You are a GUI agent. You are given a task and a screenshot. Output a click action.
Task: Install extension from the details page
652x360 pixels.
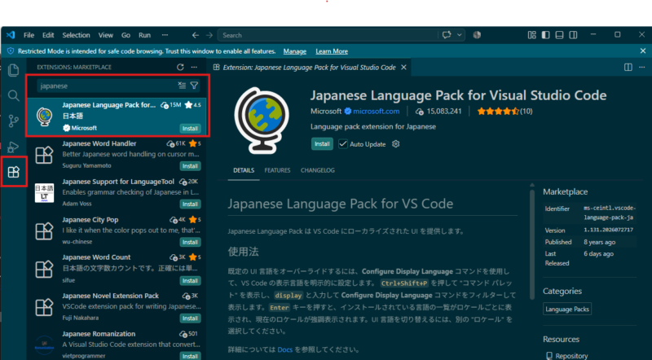click(x=322, y=144)
